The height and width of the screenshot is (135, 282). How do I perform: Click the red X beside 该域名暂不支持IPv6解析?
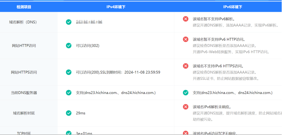[x=186, y=19]
